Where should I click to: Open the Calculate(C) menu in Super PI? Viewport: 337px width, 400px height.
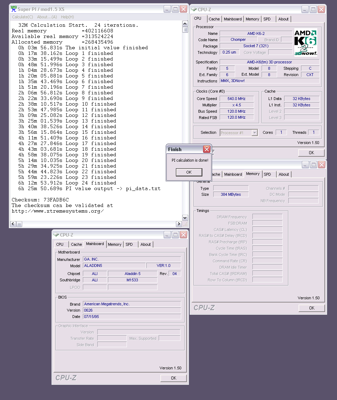[23, 17]
